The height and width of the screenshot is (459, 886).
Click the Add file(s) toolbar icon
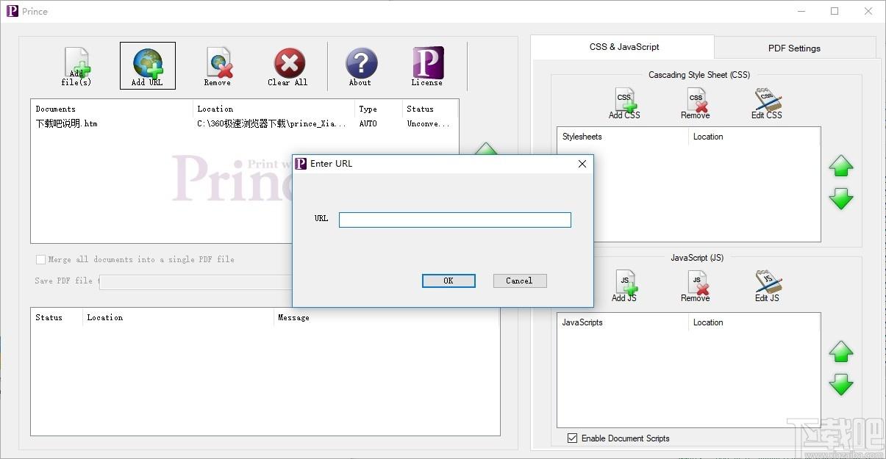pos(76,66)
